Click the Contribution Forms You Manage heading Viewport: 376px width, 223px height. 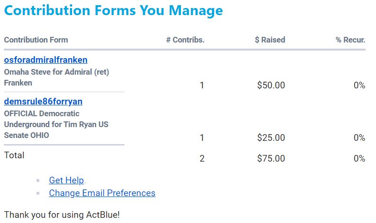point(113,10)
